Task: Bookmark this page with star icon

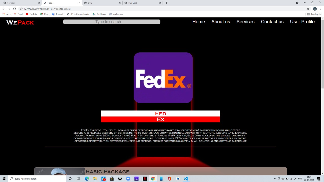Action: coord(308,9)
